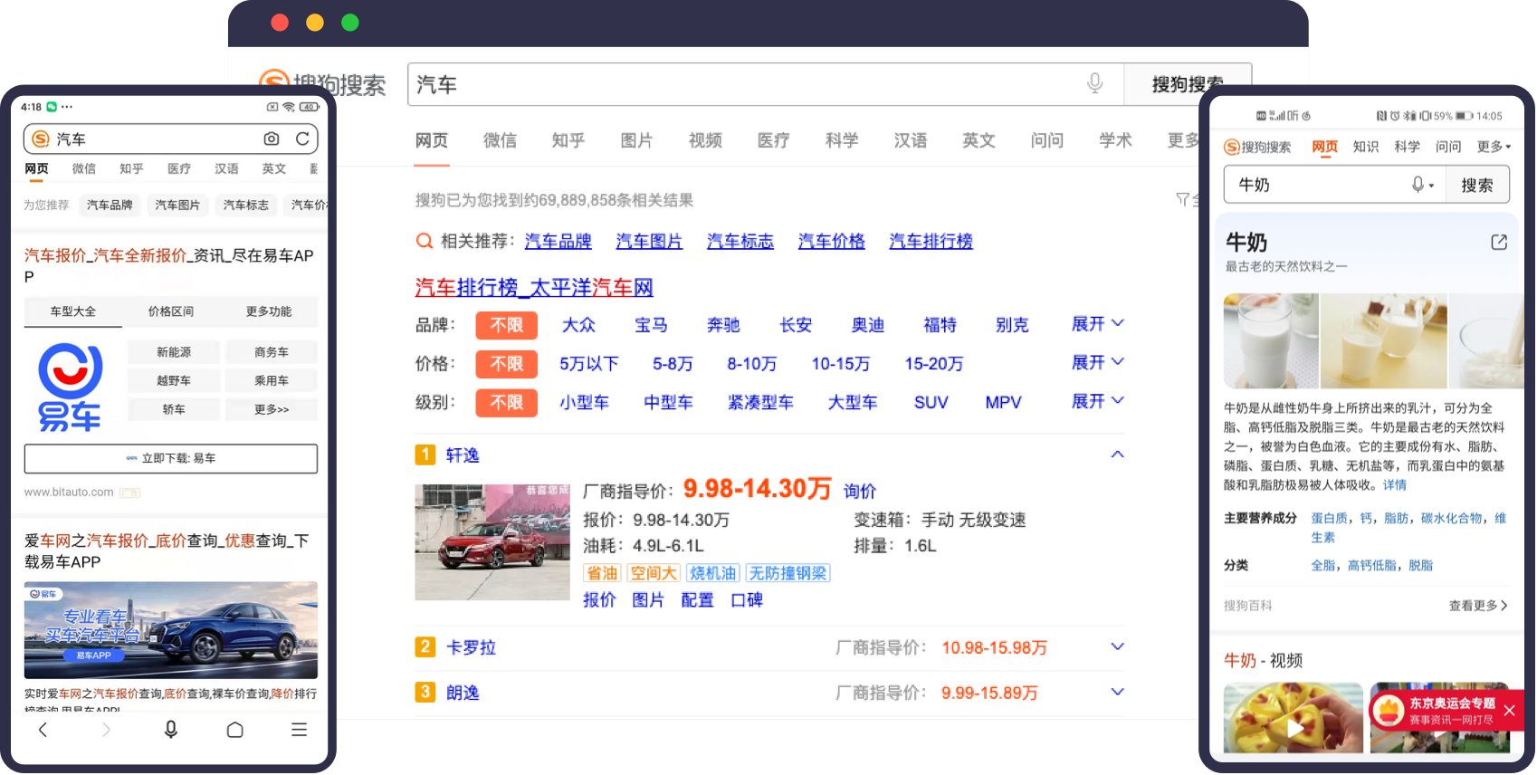
Task: Tap the Sogou logo in left phone search bar
Action: tap(41, 139)
